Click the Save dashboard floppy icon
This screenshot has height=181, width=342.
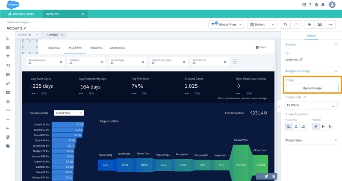pos(319,24)
